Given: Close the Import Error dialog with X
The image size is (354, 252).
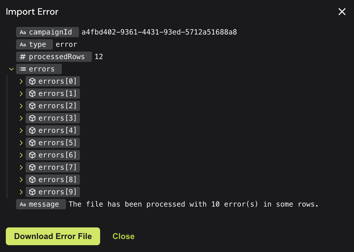Looking at the screenshot, I should pyautogui.click(x=342, y=12).
